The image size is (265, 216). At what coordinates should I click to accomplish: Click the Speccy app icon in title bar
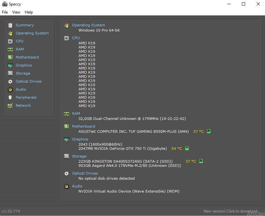coord(5,4)
